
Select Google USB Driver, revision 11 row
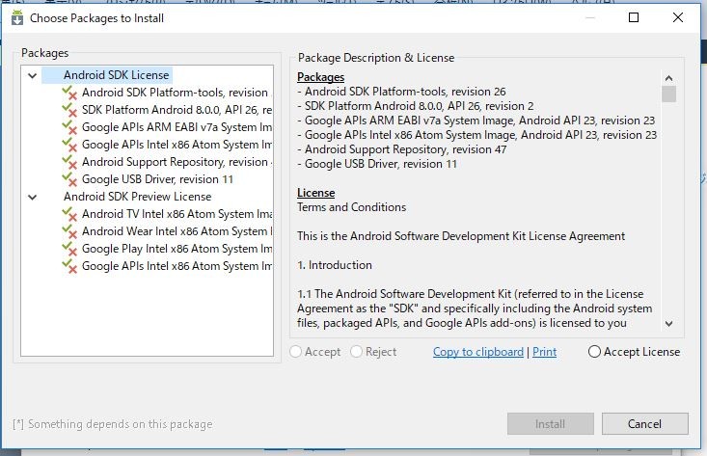pyautogui.click(x=157, y=179)
